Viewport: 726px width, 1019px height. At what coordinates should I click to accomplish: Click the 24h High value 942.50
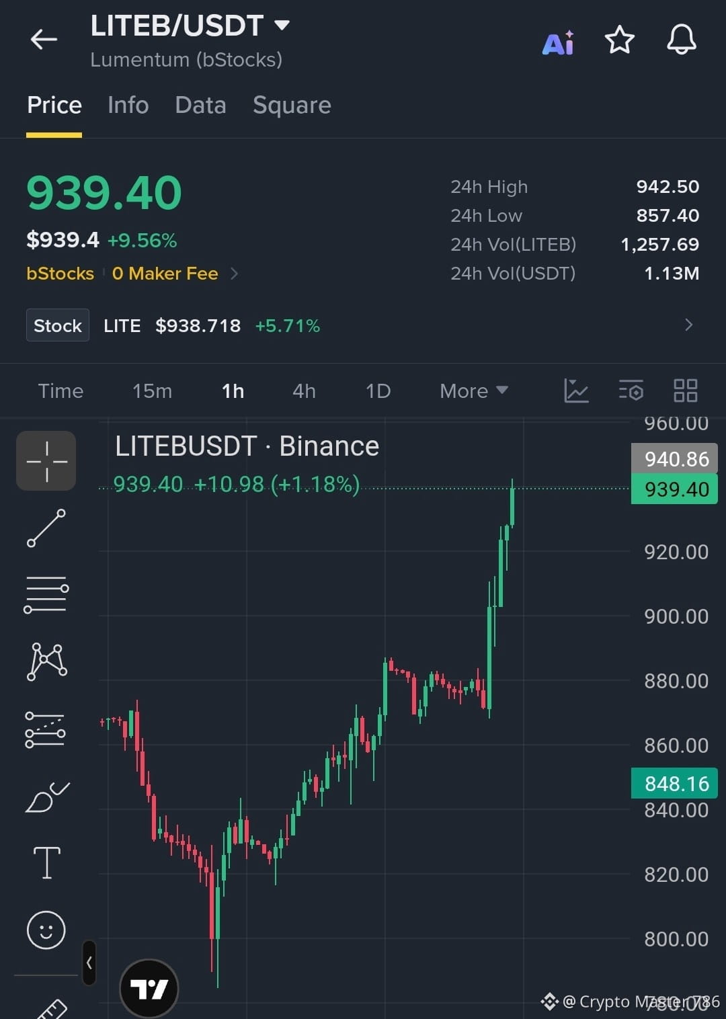668,187
